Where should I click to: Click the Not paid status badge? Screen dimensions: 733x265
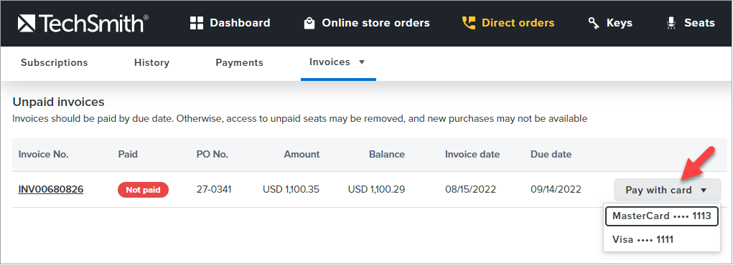143,190
